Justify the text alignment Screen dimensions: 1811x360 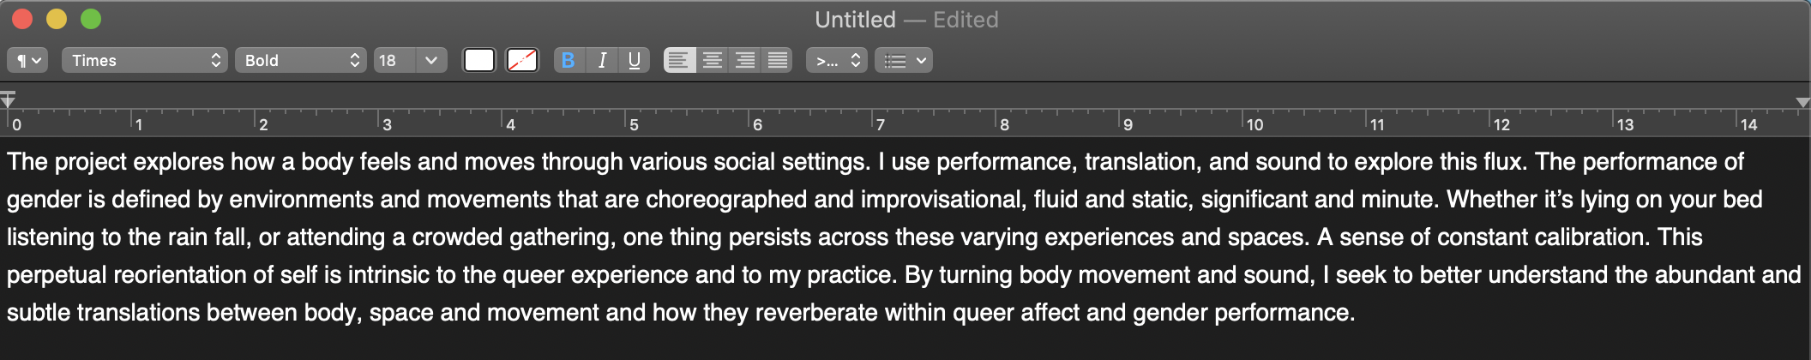pyautogui.click(x=778, y=60)
